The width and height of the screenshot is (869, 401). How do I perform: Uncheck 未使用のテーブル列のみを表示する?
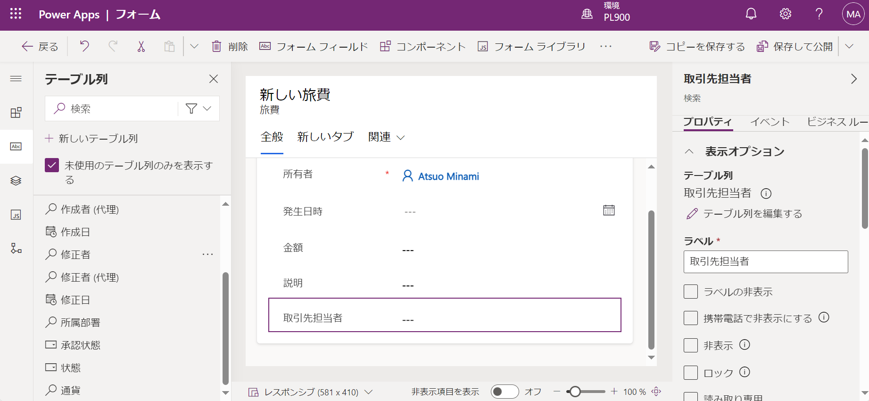click(x=52, y=165)
